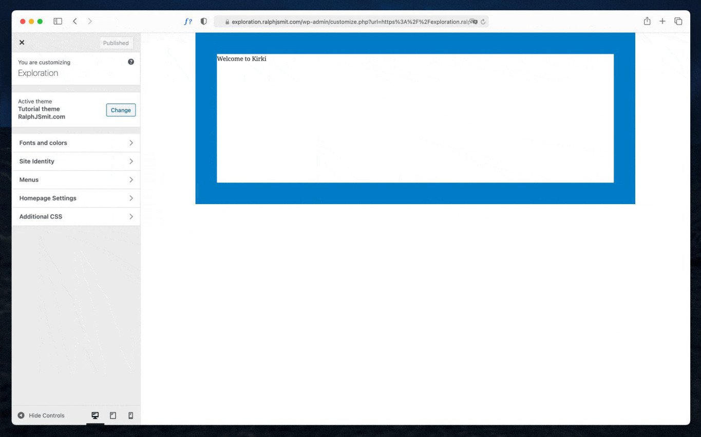Viewport: 701px width, 437px height.
Task: Expand Homepage Settings
Action: (75, 198)
